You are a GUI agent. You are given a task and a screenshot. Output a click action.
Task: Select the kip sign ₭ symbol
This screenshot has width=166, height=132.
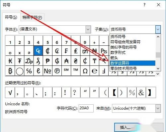click(10, 61)
